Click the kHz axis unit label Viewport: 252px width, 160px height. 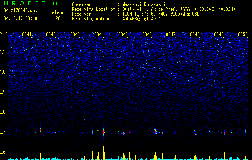coord(4,32)
